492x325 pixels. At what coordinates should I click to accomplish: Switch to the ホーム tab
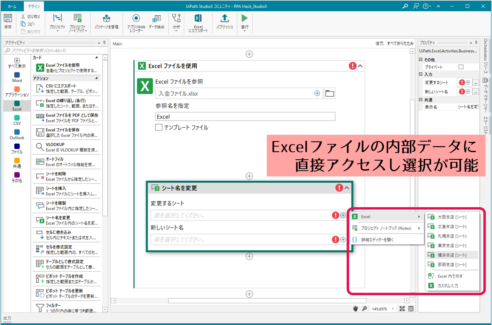pyautogui.click(x=12, y=6)
